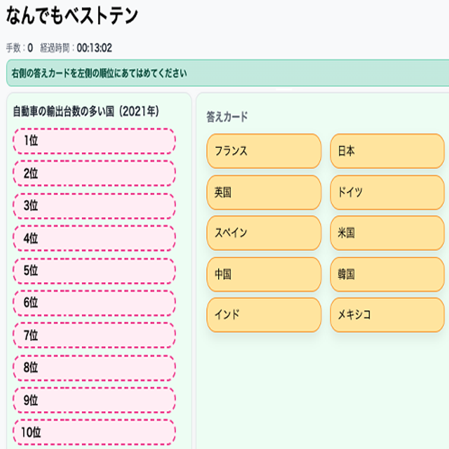Select the 10位 rank slot
Viewport: 449px width, 449px height.
pos(94,432)
